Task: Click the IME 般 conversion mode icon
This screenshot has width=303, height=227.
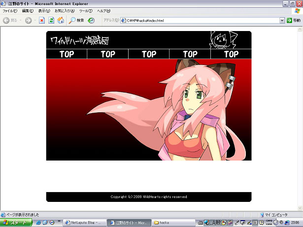Action: (218, 223)
